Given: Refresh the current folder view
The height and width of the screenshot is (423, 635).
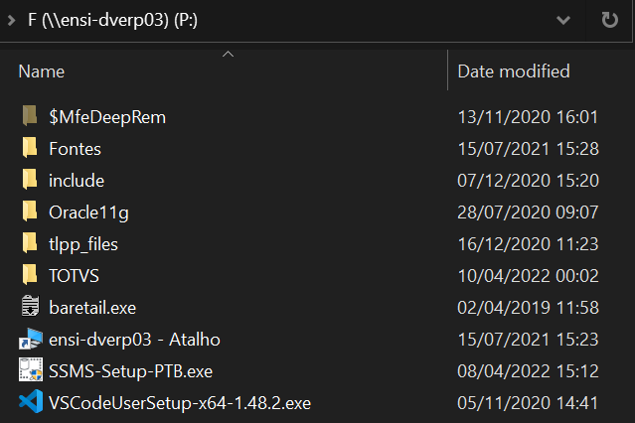Looking at the screenshot, I should (609, 20).
